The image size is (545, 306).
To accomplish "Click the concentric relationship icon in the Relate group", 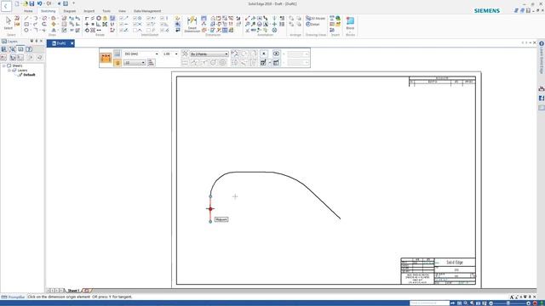I will [99, 18].
